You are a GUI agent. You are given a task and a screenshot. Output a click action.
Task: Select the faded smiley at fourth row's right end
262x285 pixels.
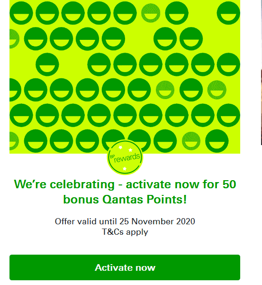coord(217,90)
